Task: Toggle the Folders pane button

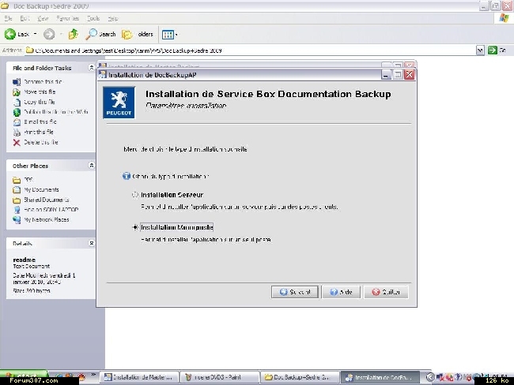Action: pos(137,34)
